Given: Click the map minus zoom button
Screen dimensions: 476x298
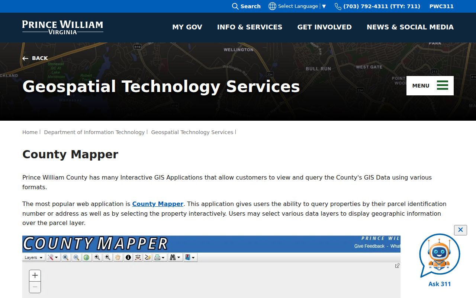Looking at the screenshot, I should pyautogui.click(x=35, y=287).
